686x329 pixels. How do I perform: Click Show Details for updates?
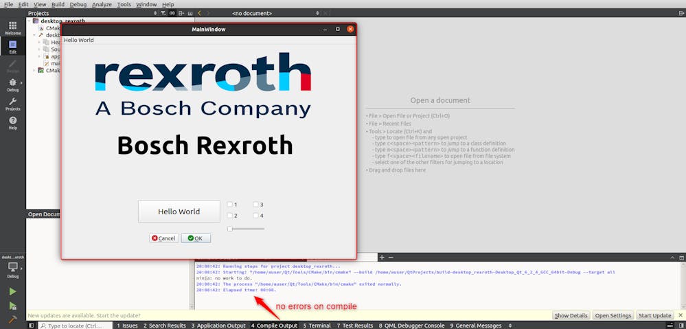click(x=572, y=315)
